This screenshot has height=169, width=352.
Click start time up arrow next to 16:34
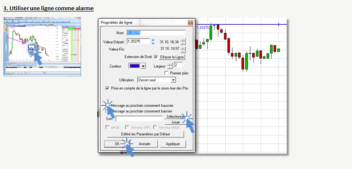(183, 40)
